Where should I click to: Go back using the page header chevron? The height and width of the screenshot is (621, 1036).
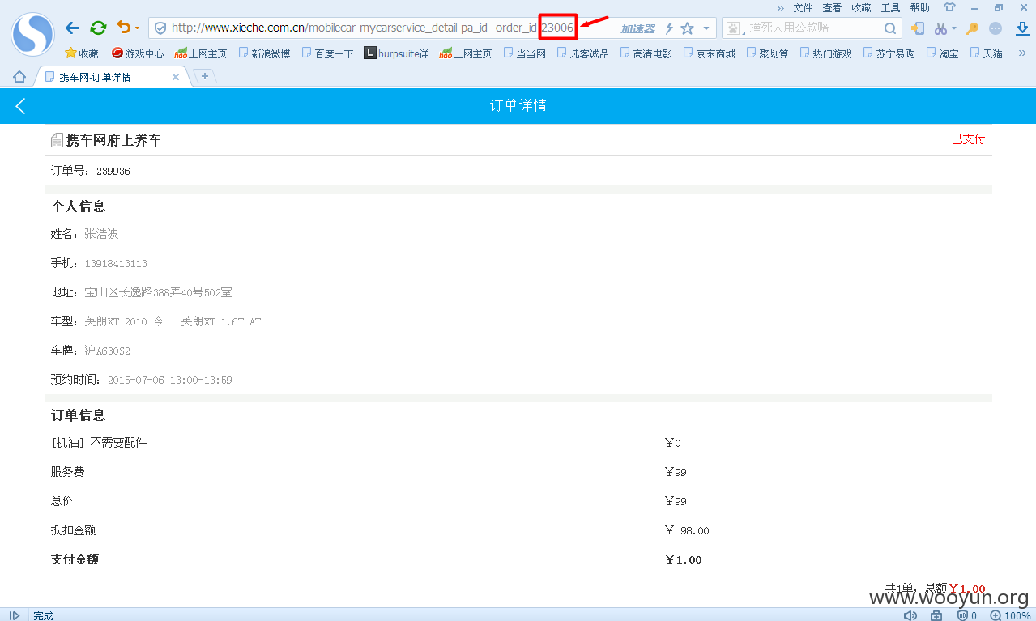coord(21,106)
